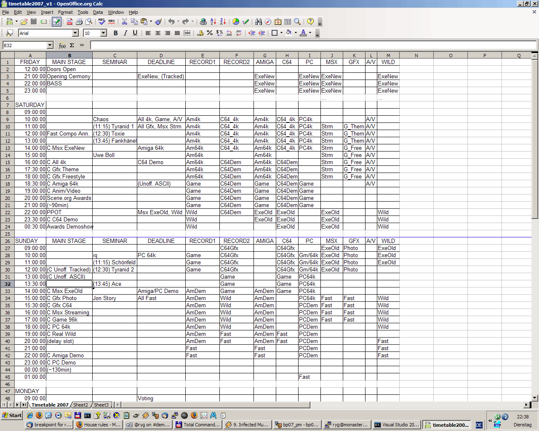Expand the Font Name dropdown
This screenshot has width=539, height=431.
click(75, 33)
